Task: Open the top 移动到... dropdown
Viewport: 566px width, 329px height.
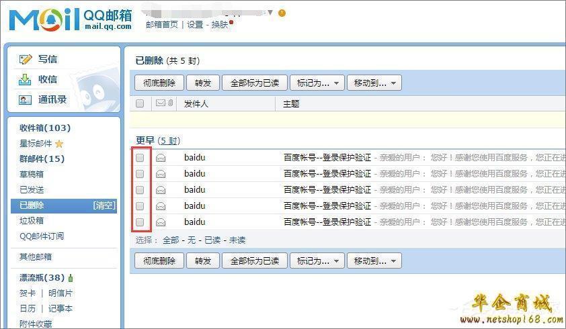Action: [374, 83]
